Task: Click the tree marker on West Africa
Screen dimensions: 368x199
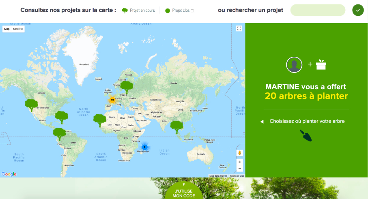Action: tap(99, 120)
